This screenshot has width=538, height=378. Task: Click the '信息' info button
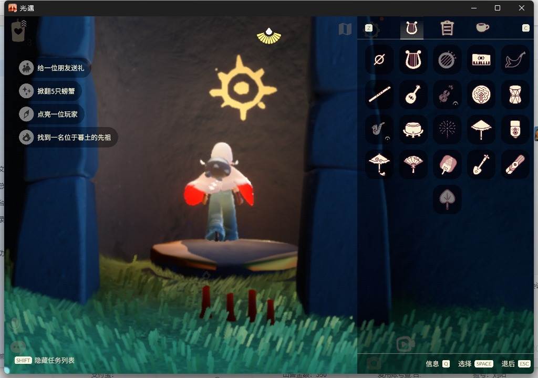(x=438, y=364)
